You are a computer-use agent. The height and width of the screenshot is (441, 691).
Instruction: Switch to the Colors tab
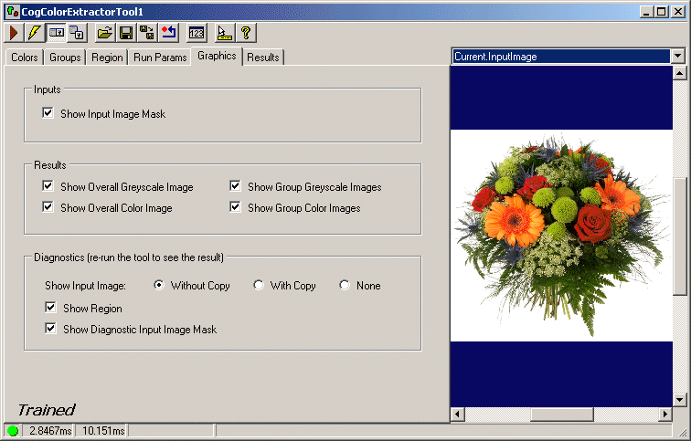(25, 57)
